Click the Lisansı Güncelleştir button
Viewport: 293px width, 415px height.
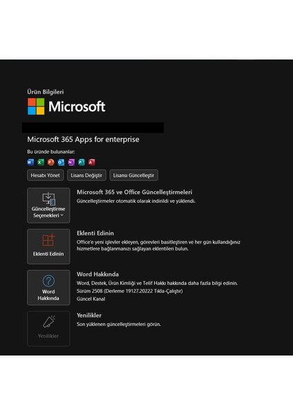pyautogui.click(x=134, y=175)
